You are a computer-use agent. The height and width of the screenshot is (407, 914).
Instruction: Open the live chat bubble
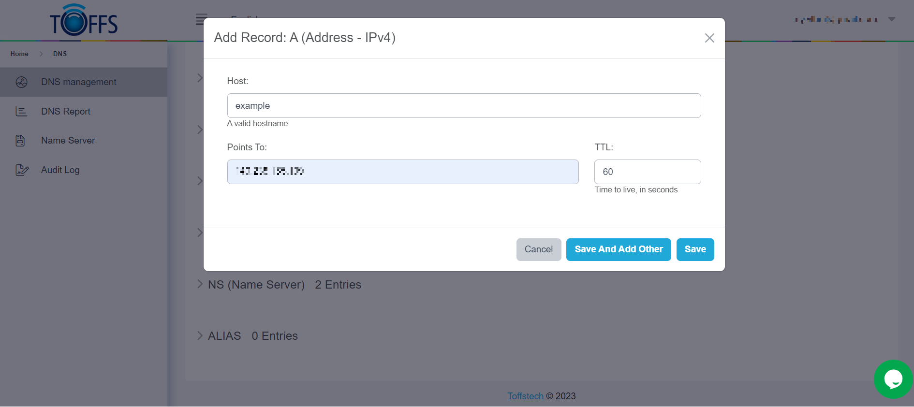(893, 379)
